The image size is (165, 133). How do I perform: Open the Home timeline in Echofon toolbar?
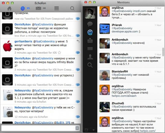[9, 9]
